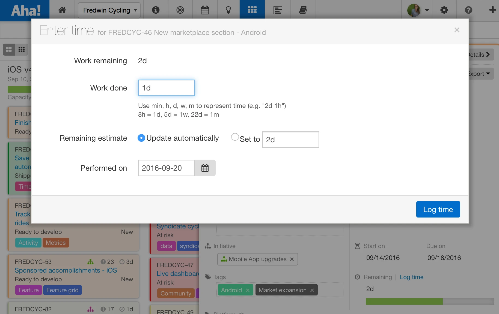The height and width of the screenshot is (314, 499).
Task: Click the Remaining work progress bar
Action: [430, 301]
